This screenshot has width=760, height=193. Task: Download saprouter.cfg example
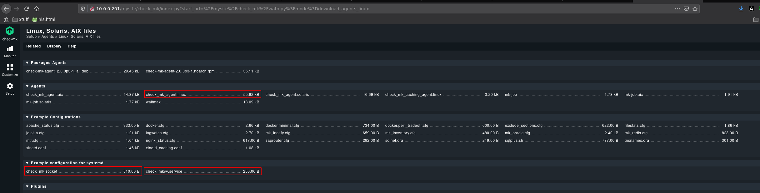(x=277, y=141)
